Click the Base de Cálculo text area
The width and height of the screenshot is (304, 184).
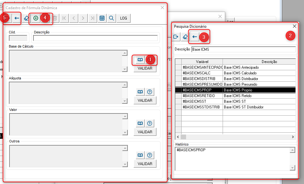[x=66, y=61]
